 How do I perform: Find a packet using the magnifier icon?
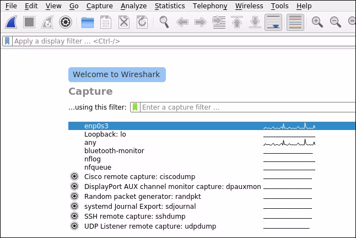coord(164,22)
